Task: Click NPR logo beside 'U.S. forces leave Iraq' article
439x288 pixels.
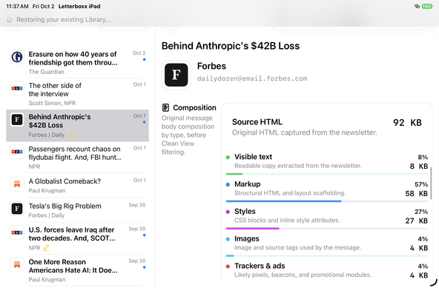Action: point(17,232)
